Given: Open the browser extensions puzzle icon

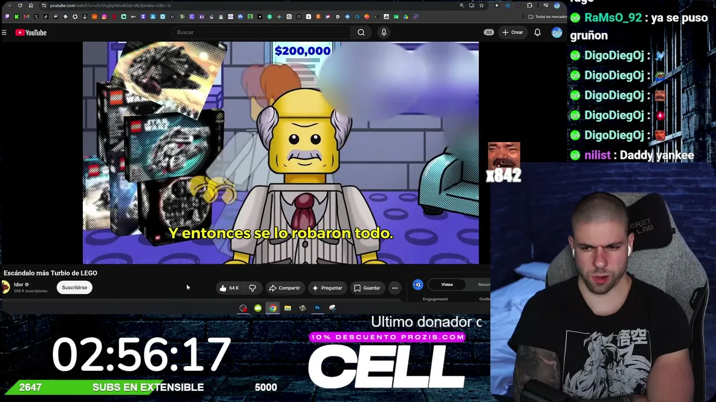Looking at the screenshot, I should pyautogui.click(x=530, y=6).
